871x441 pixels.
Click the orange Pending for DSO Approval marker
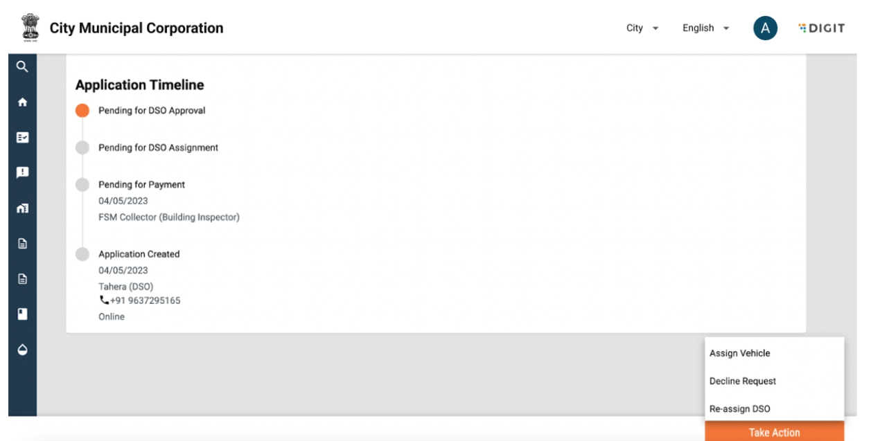(x=82, y=111)
